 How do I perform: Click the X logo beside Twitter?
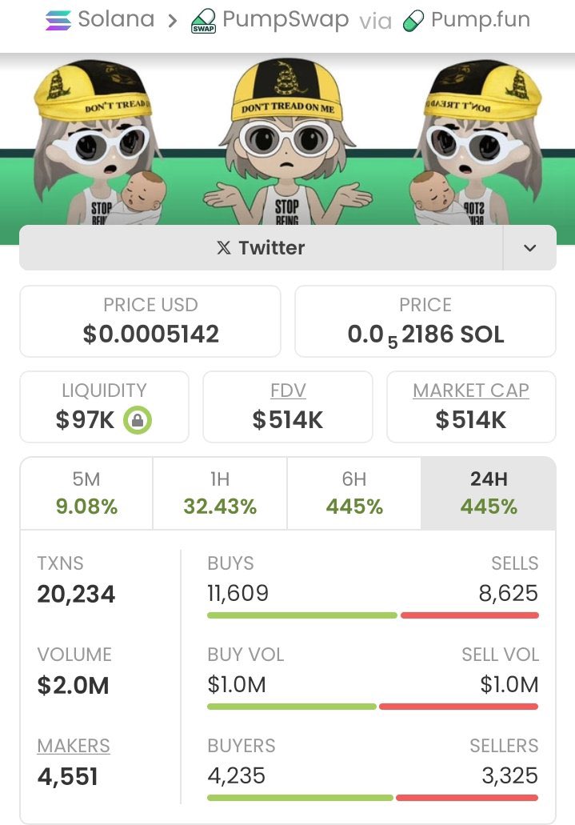point(224,248)
